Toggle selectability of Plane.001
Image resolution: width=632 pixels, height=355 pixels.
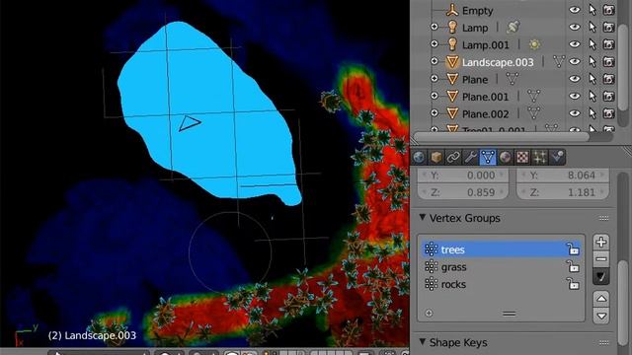(592, 97)
